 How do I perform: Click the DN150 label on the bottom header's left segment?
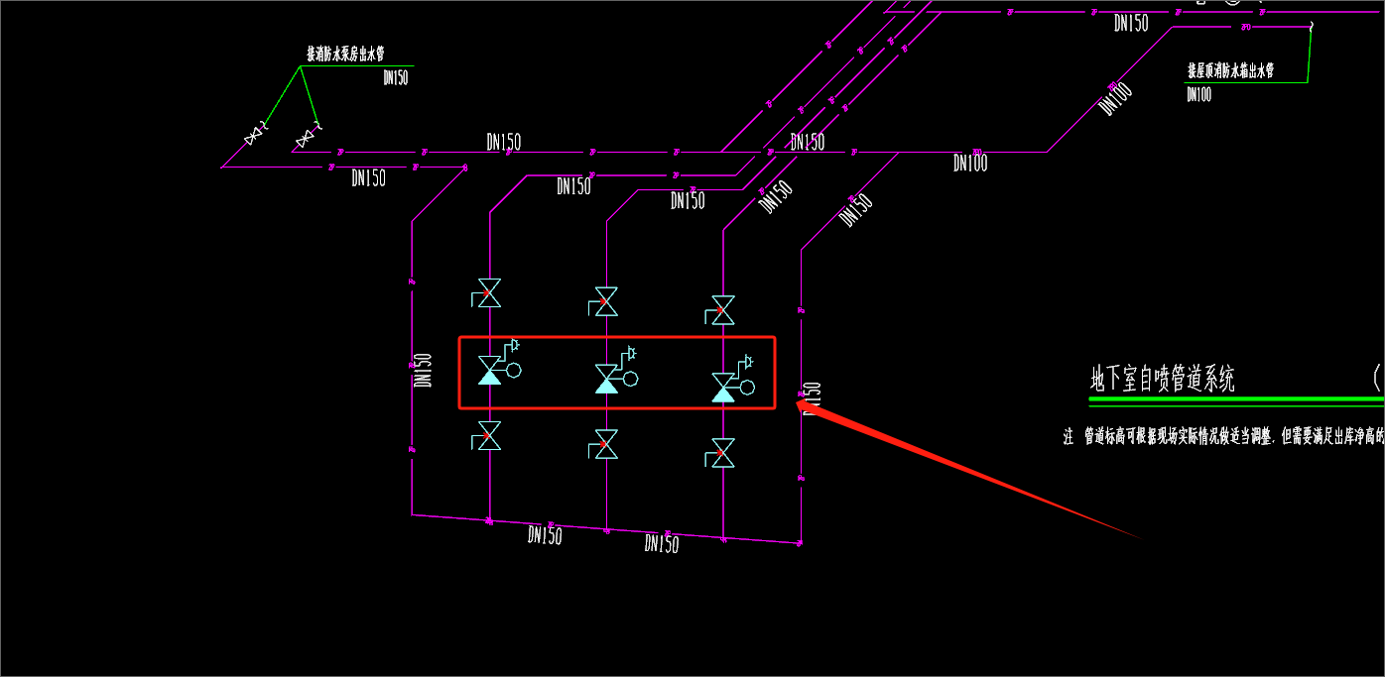(x=545, y=535)
